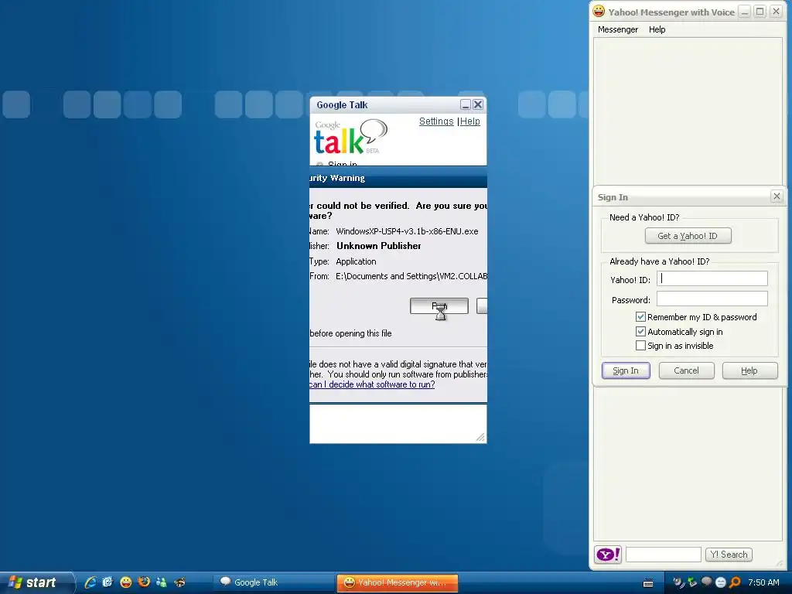Click the clock showing 7:50 AM
This screenshot has height=594, width=792.
[x=763, y=582]
